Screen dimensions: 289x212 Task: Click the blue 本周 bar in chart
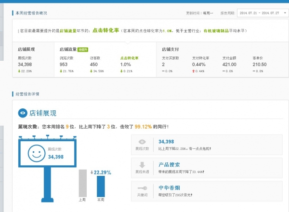pos(101,186)
